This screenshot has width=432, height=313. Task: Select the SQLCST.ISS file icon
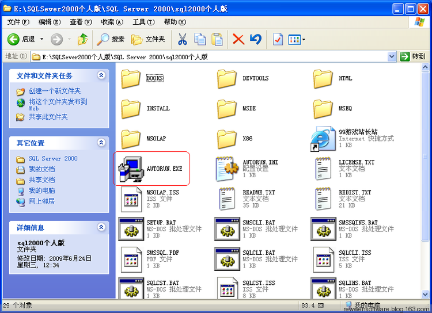228,288
